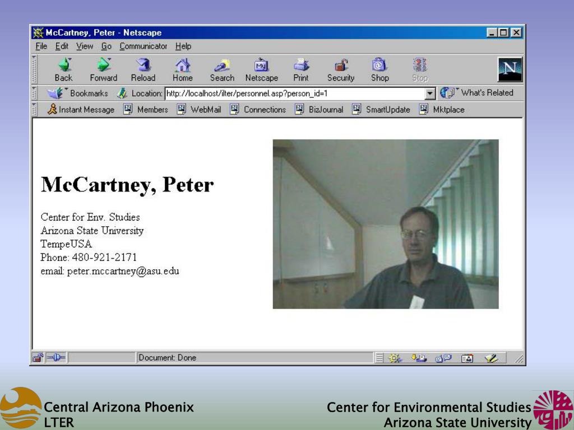
Task: Expand the Location URL dropdown arrow
Action: pos(430,94)
